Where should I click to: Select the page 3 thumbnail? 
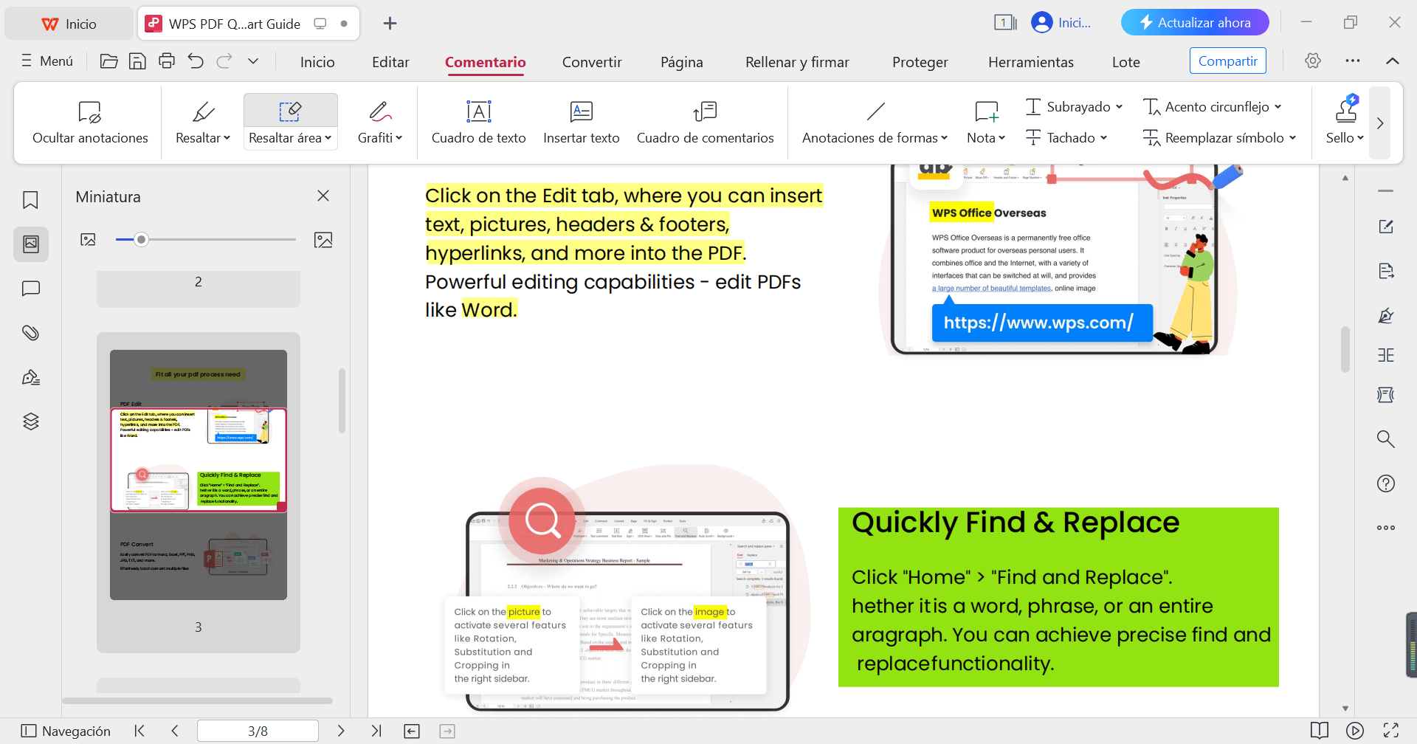(199, 475)
